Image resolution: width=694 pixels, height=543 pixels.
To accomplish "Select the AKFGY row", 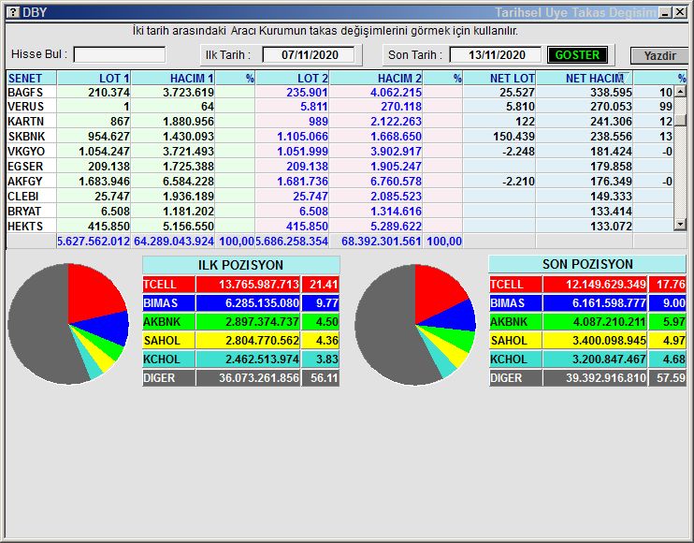I will tap(340, 182).
